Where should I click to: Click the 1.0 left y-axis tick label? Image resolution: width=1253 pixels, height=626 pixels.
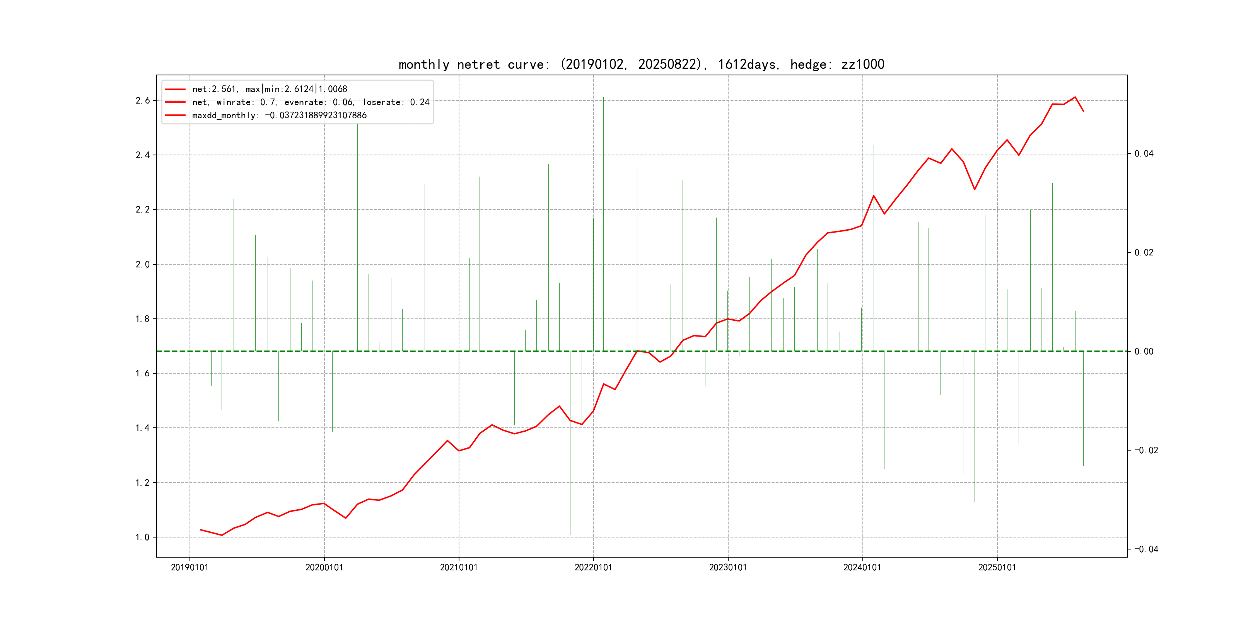(143, 537)
